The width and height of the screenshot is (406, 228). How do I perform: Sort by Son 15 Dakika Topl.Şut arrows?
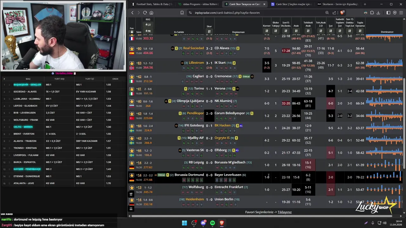[350, 31]
